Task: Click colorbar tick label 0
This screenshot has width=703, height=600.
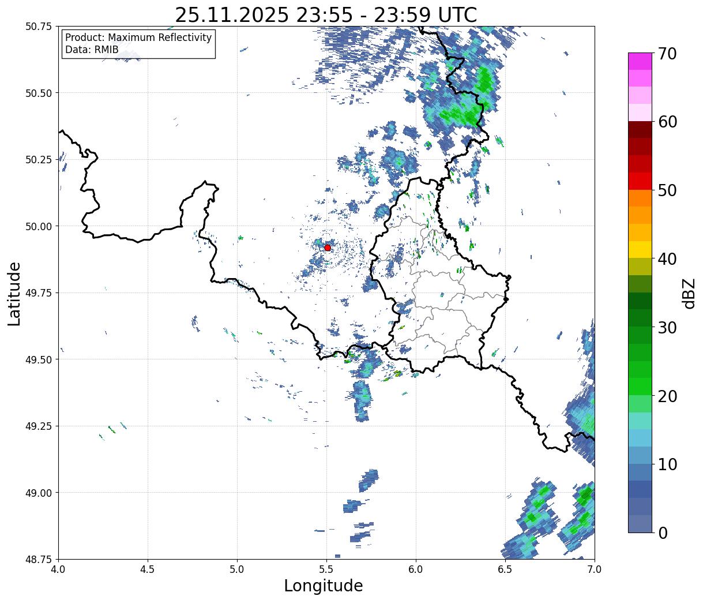Action: point(663,532)
